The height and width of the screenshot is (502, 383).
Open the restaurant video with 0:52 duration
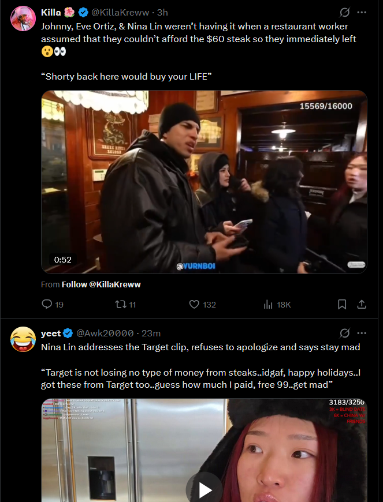coord(204,182)
